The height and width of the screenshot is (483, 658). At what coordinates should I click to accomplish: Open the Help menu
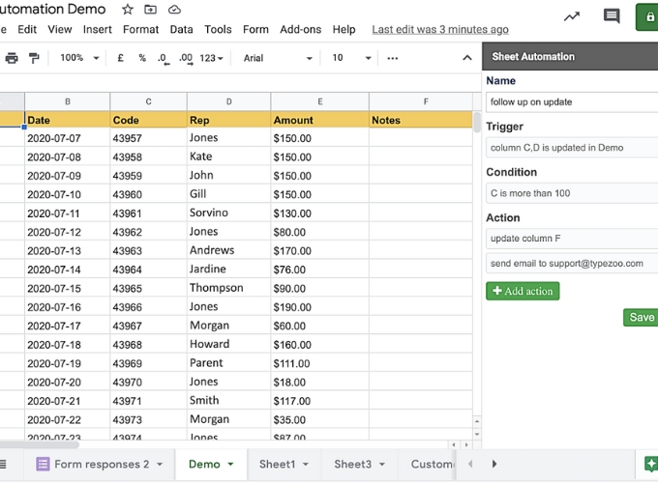pos(344,29)
